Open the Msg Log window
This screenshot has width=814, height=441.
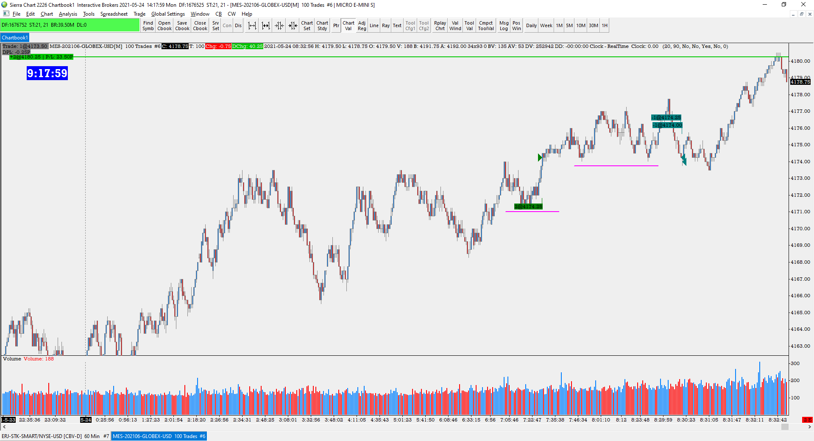click(504, 26)
